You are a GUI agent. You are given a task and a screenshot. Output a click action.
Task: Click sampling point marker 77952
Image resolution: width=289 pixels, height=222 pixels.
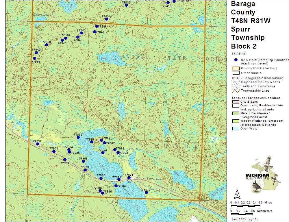tap(37, 144)
